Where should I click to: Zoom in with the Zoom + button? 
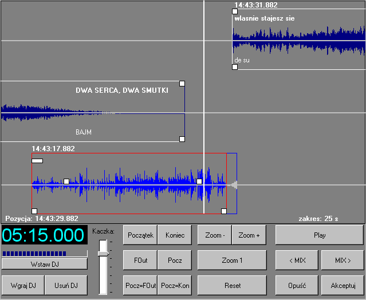click(249, 235)
